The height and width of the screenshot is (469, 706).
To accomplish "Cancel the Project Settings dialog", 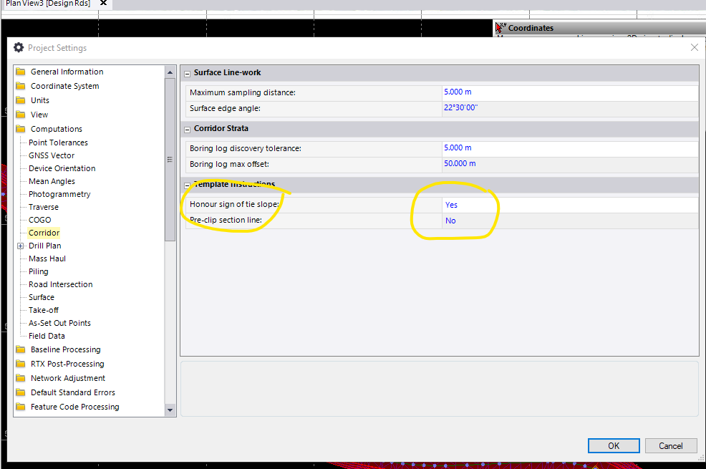I will point(671,446).
